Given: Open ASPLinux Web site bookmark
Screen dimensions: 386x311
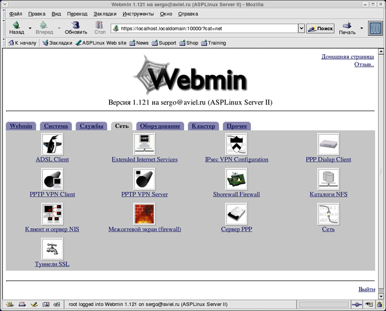Looking at the screenshot, I should [x=101, y=43].
